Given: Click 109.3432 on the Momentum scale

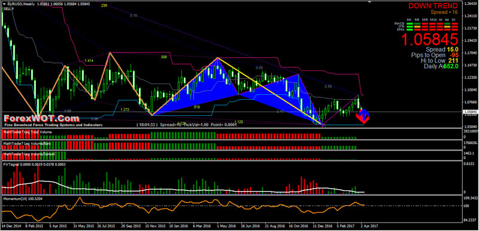Looking at the screenshot, I should click(x=471, y=198).
